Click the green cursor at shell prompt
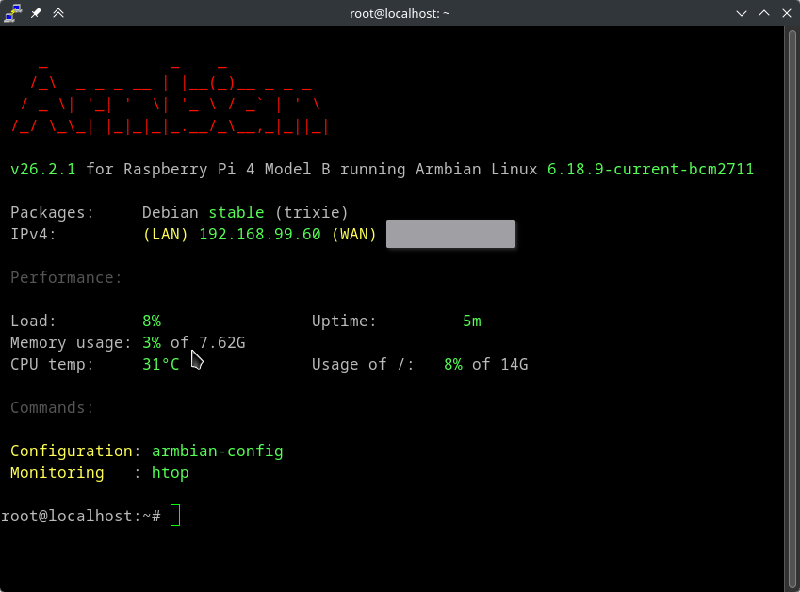The image size is (800, 592). coord(175,516)
